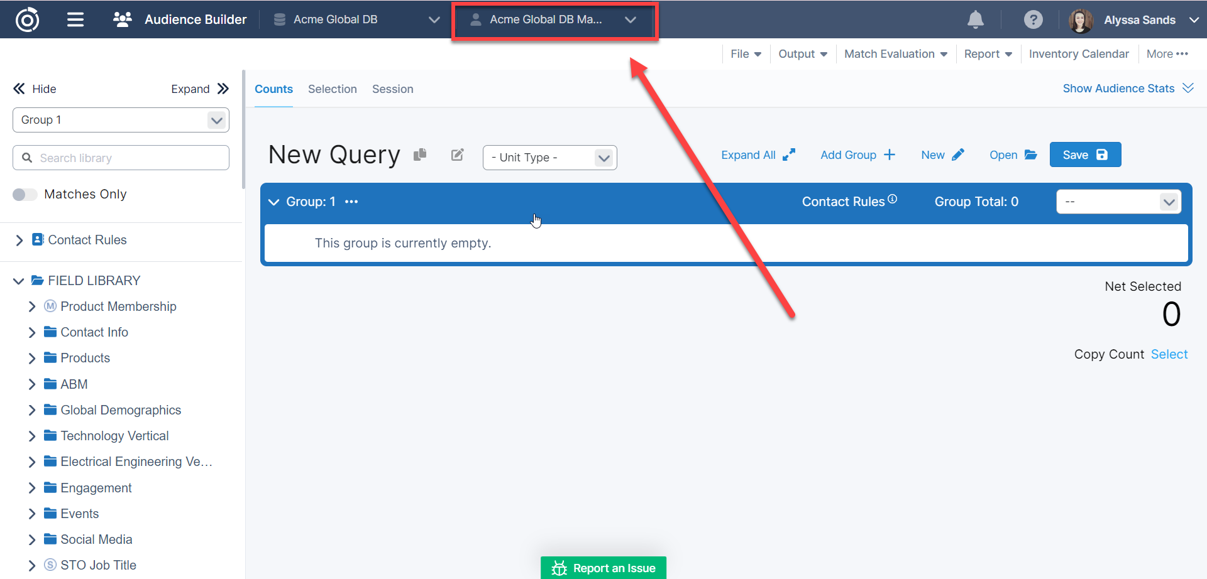Viewport: 1207px width, 579px height.
Task: Open the Unit Type dropdown
Action: [549, 158]
